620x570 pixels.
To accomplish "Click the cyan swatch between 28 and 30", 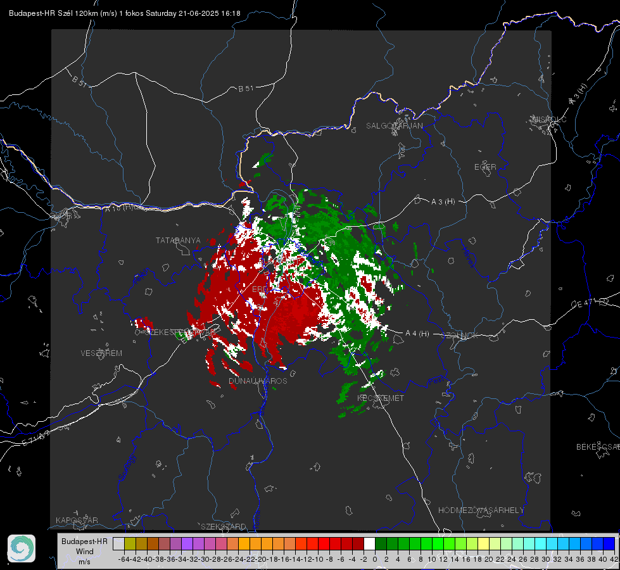I will [x=541, y=543].
